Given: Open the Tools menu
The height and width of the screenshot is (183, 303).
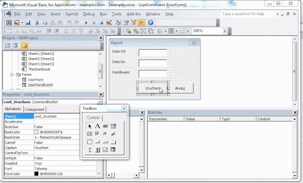Looking at the screenshot, I should (x=117, y=14).
